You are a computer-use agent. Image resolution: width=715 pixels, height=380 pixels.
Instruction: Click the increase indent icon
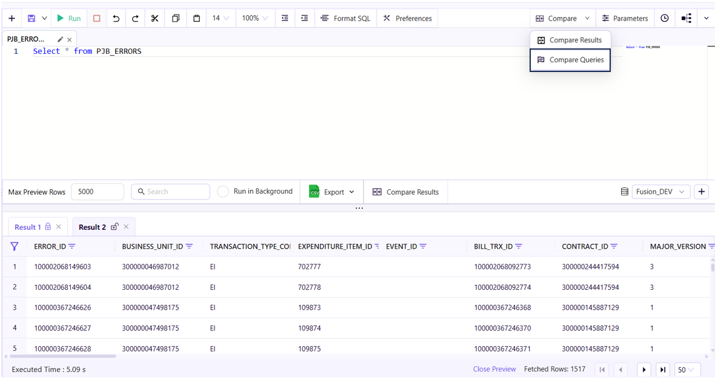click(x=305, y=18)
